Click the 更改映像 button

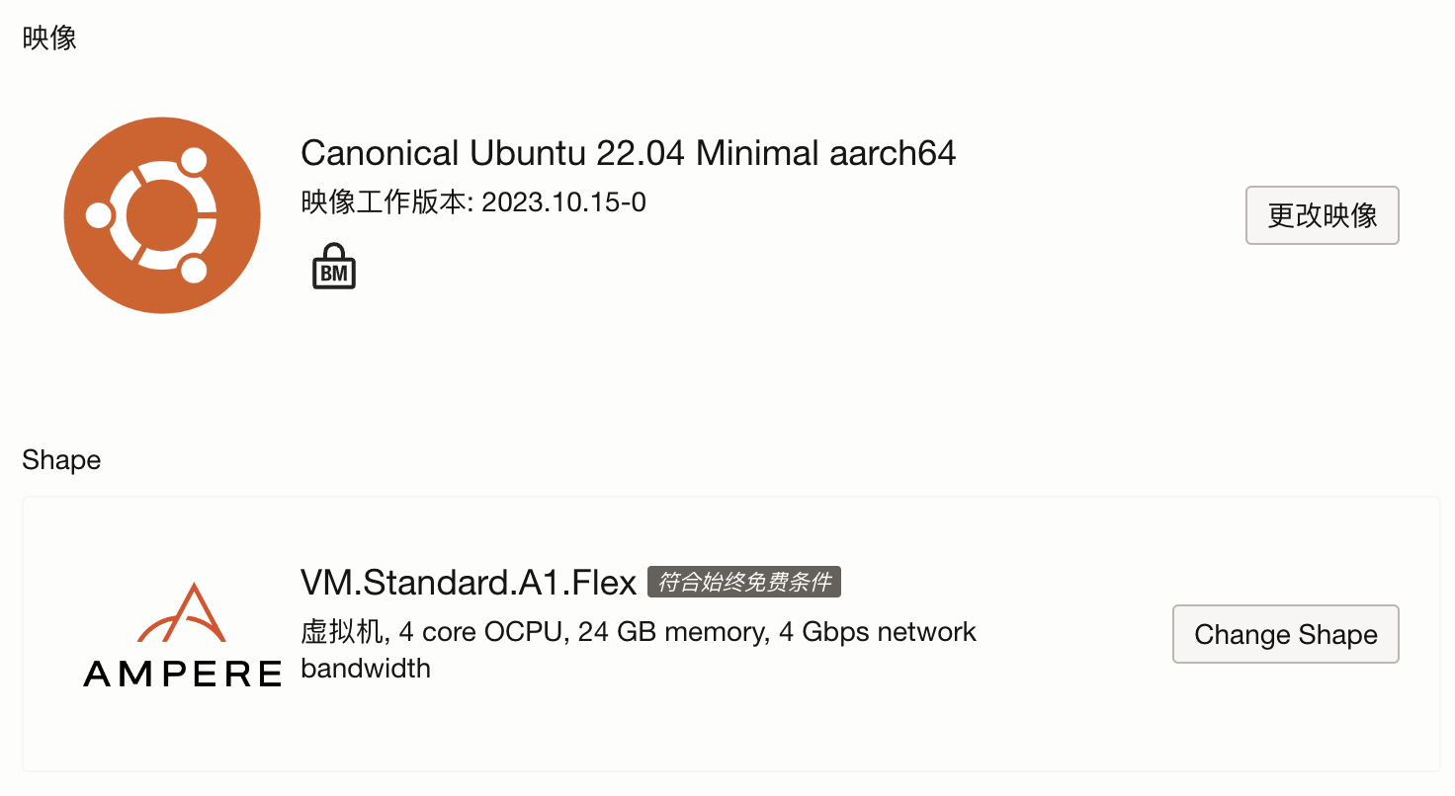[1323, 215]
